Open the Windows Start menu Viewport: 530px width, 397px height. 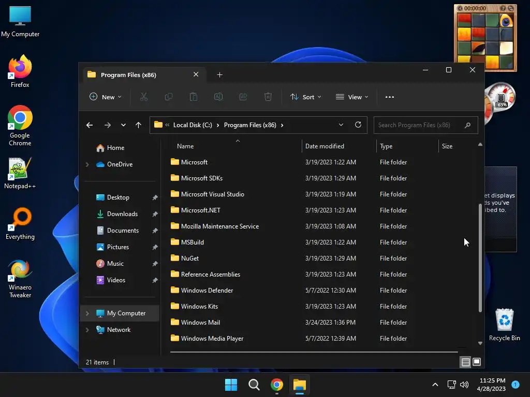pos(231,385)
